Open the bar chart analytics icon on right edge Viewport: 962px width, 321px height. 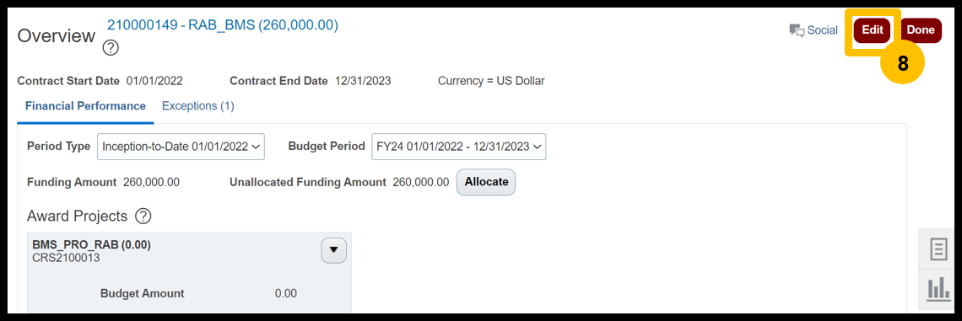pos(938,288)
